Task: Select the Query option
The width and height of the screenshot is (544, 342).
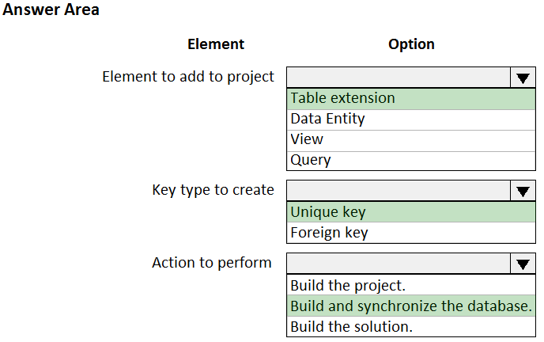Action: coord(311,160)
